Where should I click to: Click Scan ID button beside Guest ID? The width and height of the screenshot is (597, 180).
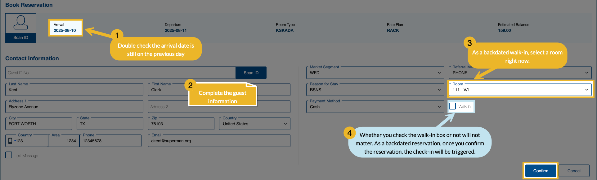[x=251, y=73]
